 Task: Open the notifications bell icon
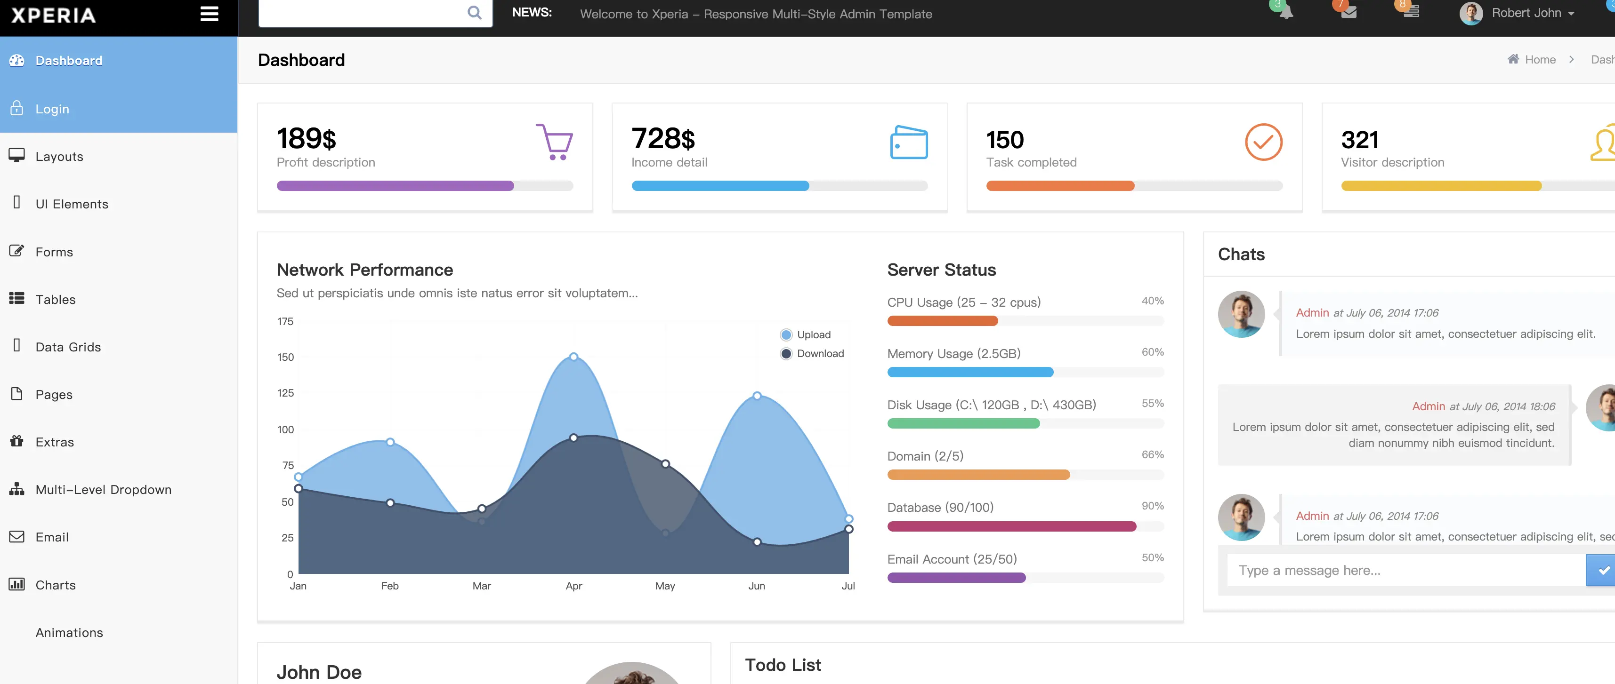click(x=1285, y=11)
